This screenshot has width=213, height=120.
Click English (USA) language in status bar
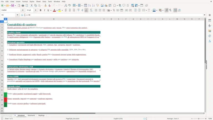point(118,119)
